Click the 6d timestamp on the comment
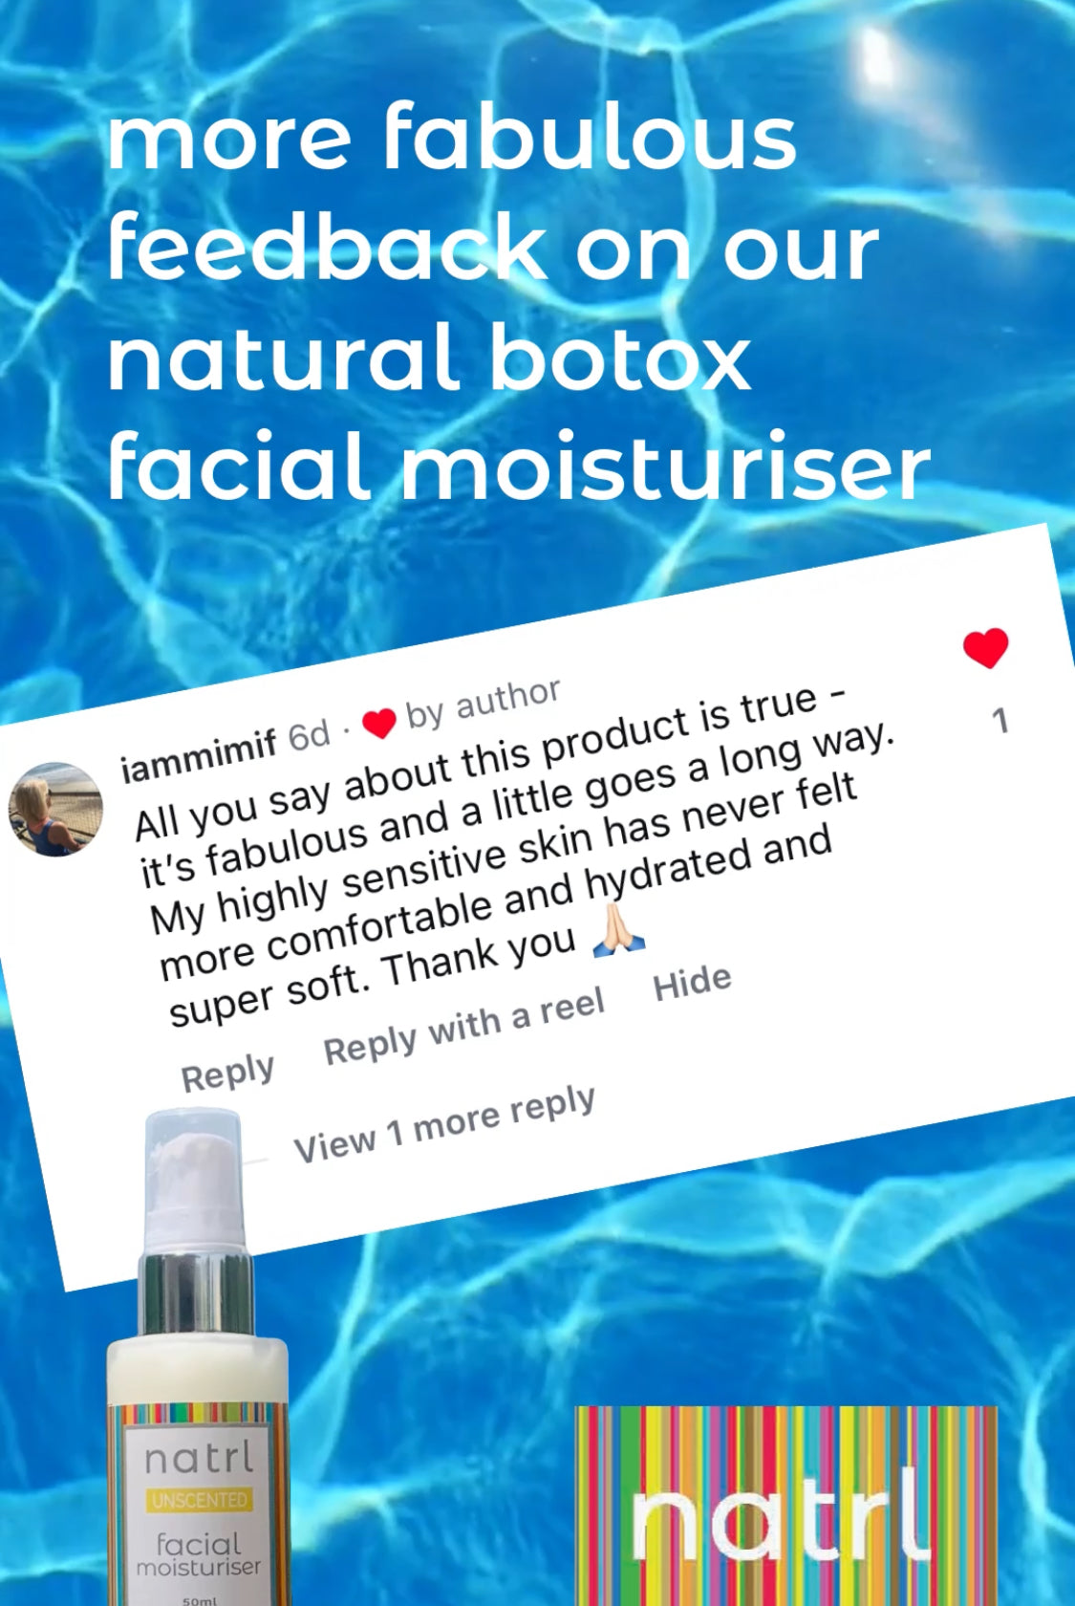 [309, 736]
